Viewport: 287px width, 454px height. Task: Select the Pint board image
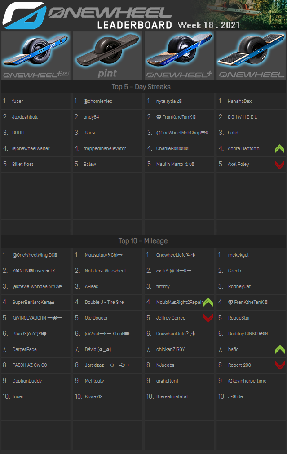tap(107, 56)
